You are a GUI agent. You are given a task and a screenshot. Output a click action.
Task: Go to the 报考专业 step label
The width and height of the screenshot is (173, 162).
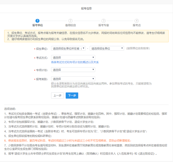coord(104,25)
